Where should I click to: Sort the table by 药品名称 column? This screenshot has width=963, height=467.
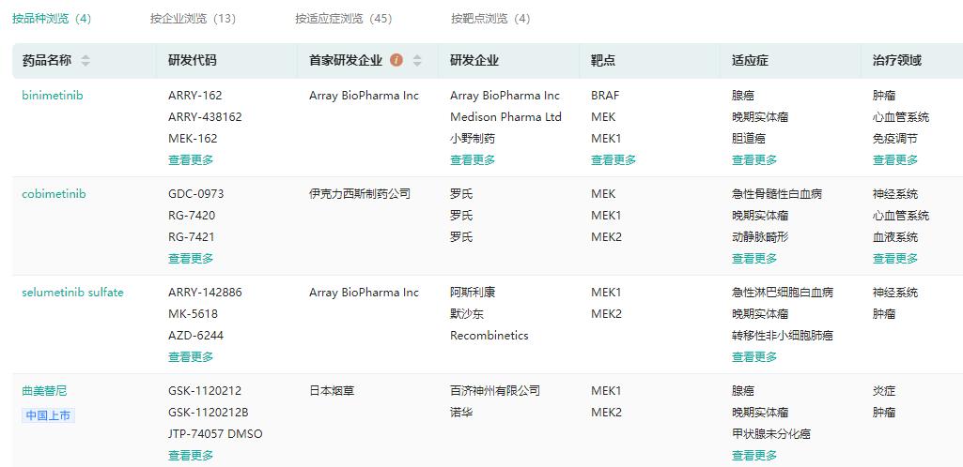(x=85, y=61)
